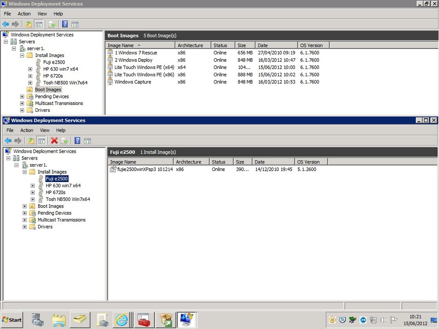Open Help icon in upper window toolbar

tap(65, 24)
